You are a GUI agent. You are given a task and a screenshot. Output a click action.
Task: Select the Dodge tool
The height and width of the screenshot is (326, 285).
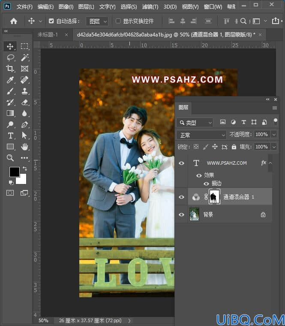click(10, 124)
